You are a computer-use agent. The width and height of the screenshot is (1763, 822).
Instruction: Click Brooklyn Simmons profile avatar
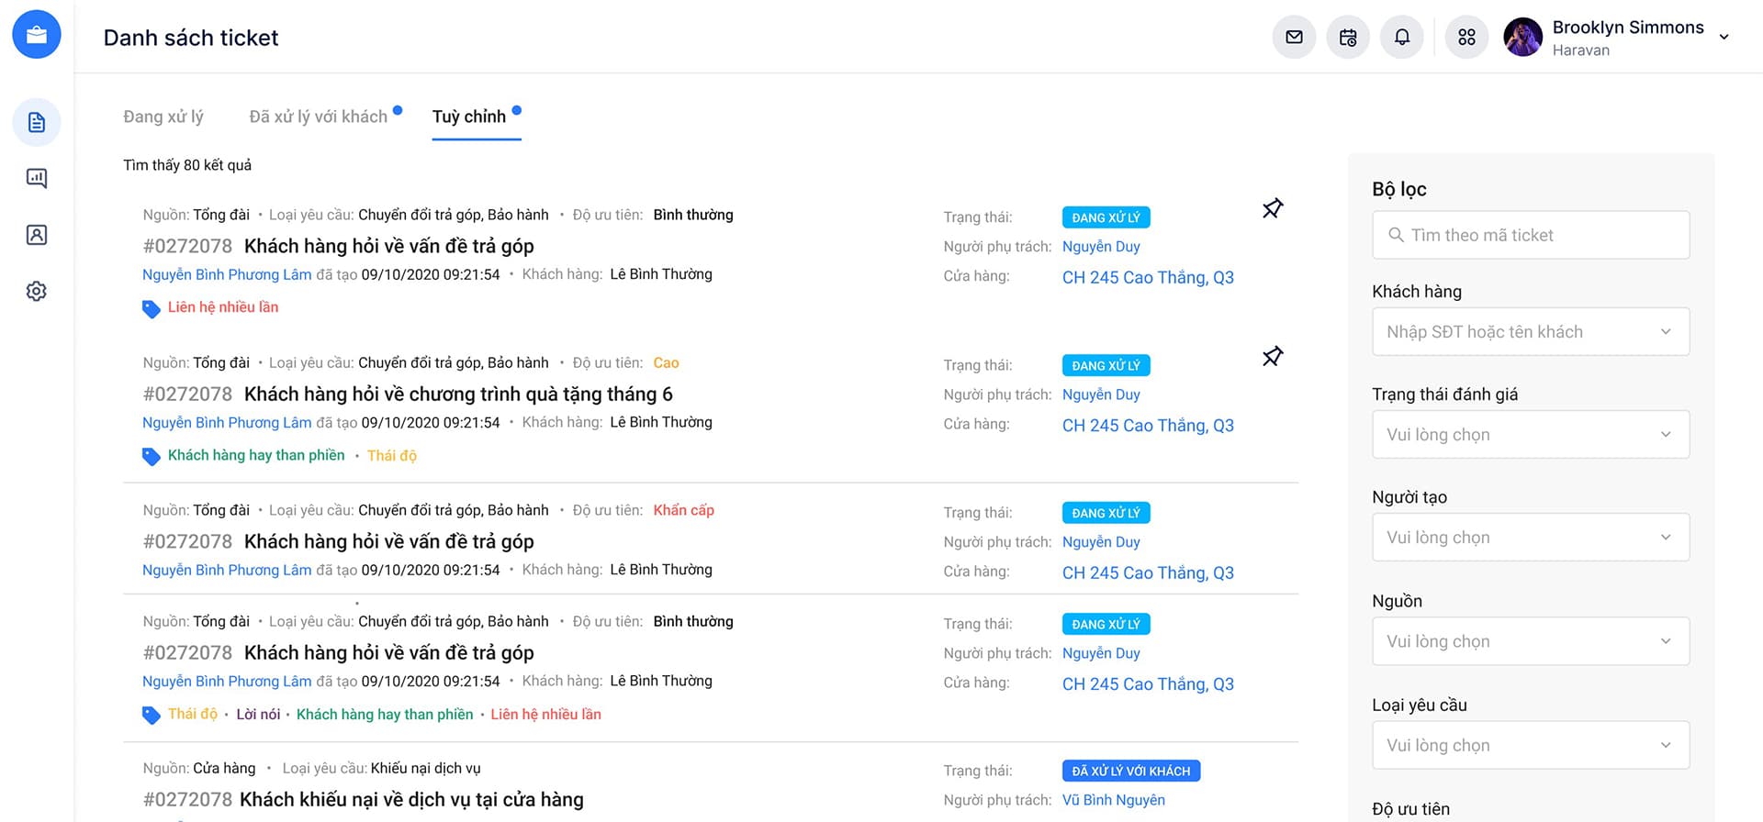(x=1523, y=38)
